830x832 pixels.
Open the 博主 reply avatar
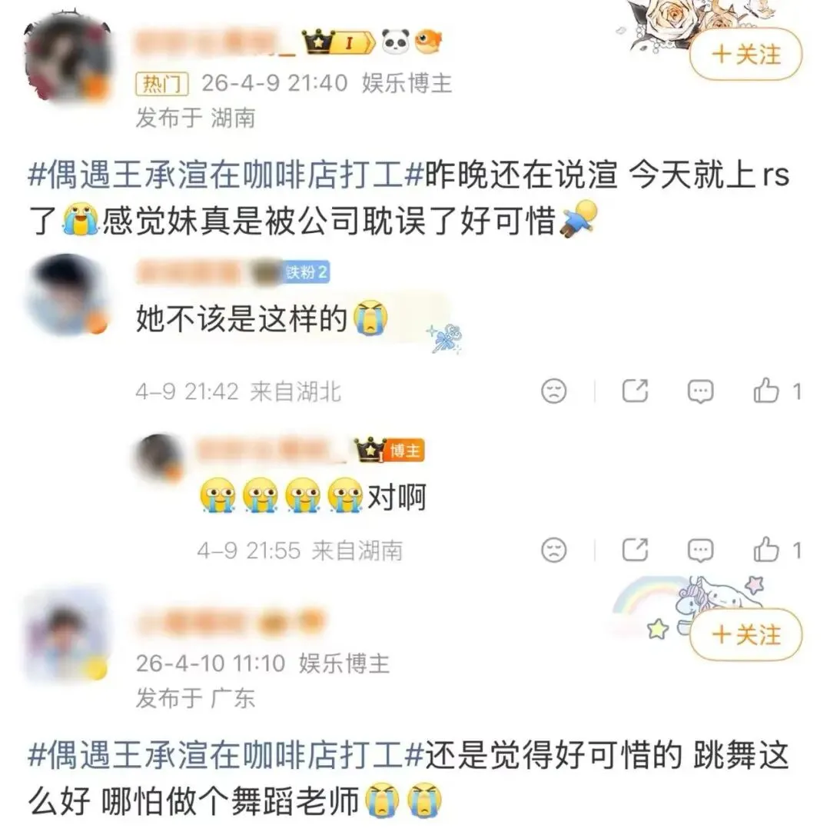click(x=160, y=458)
